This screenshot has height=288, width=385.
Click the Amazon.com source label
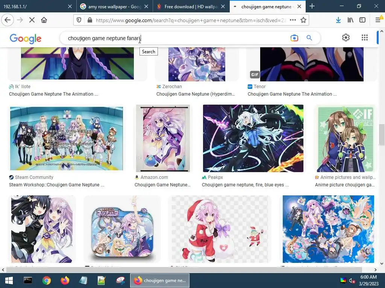[154, 177]
